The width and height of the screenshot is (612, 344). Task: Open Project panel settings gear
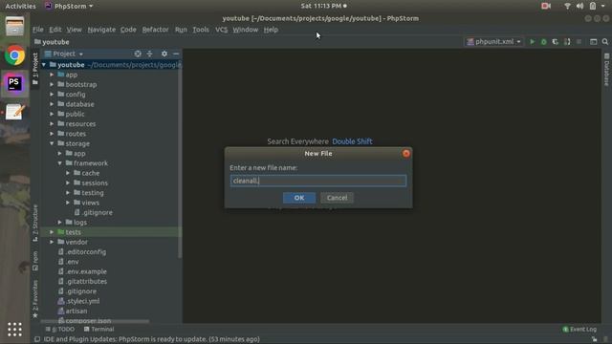[164, 54]
